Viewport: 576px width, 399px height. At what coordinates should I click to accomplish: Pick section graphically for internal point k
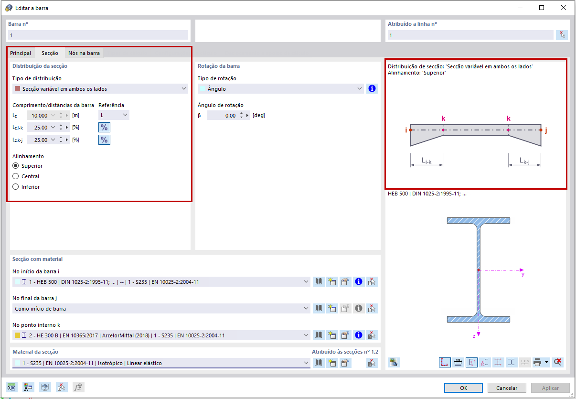point(372,335)
